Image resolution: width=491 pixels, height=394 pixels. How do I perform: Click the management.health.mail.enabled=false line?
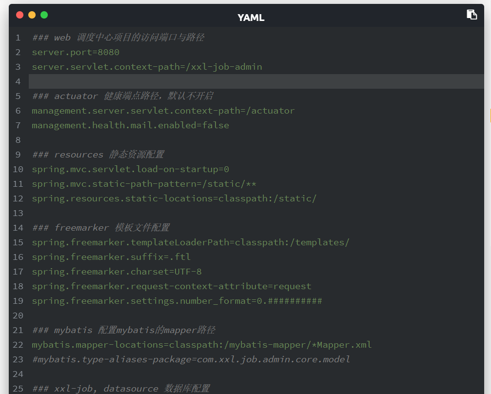[130, 125]
